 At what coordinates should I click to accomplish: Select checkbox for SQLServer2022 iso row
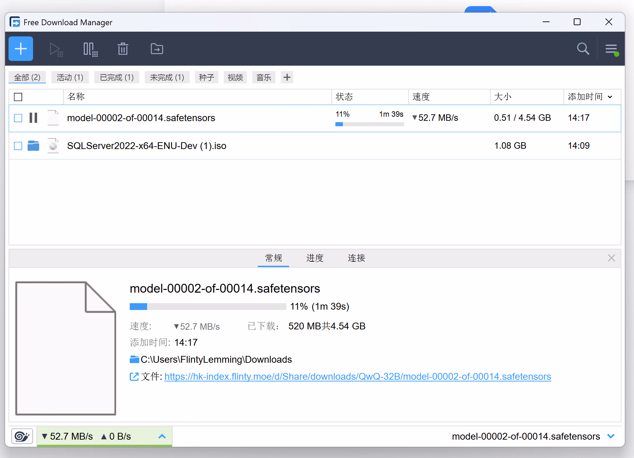click(18, 146)
